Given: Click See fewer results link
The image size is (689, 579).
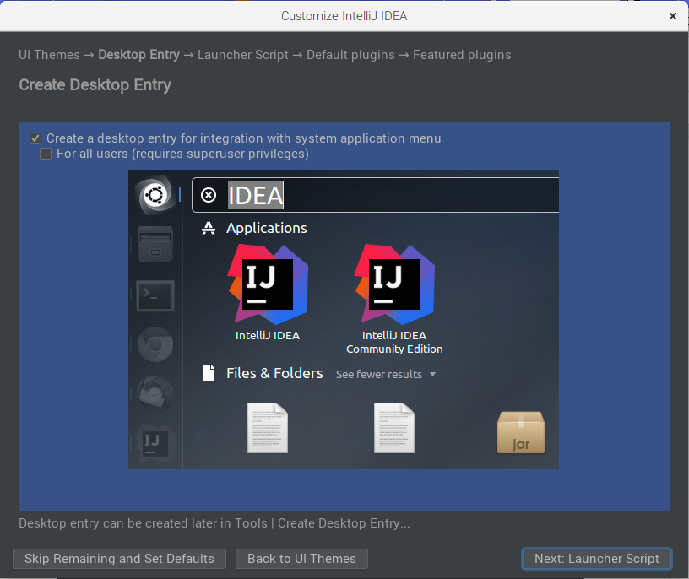Looking at the screenshot, I should coord(379,374).
